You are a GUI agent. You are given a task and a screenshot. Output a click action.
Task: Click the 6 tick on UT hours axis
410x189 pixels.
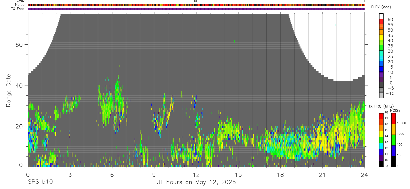[x=112, y=174]
